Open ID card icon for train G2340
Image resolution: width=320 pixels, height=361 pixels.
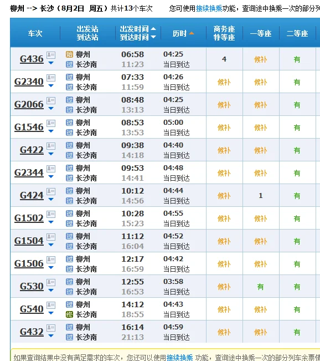[51, 78]
